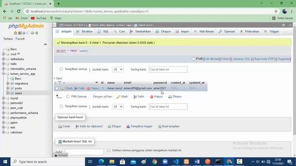Check upper 'Tampilkan semua' checkbox

(61, 69)
